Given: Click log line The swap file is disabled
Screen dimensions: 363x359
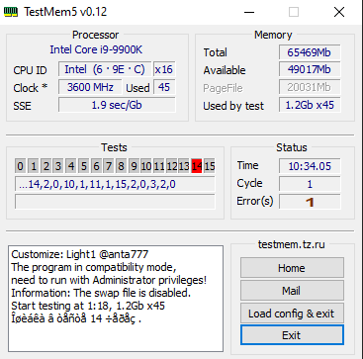Looking at the screenshot, I should (101, 293).
